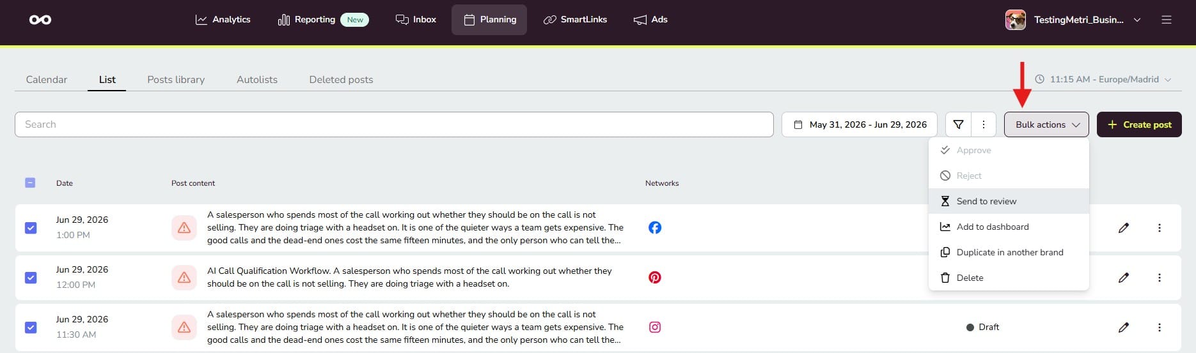Toggle the select-all checkbox in header row

tap(30, 183)
